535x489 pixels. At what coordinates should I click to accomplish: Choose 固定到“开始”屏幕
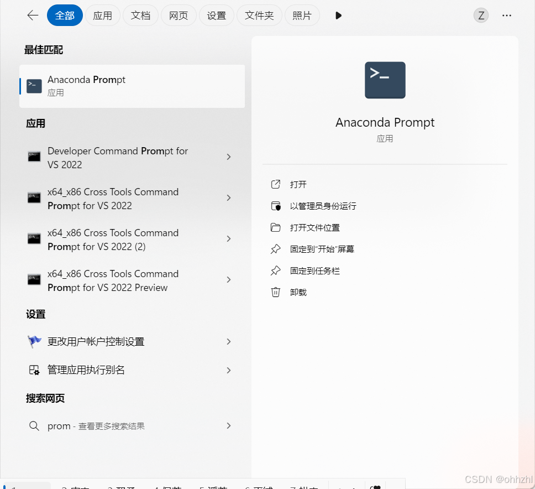322,249
